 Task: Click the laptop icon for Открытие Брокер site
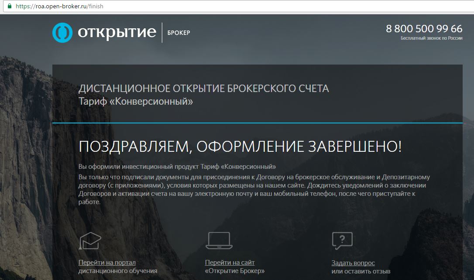click(219, 240)
